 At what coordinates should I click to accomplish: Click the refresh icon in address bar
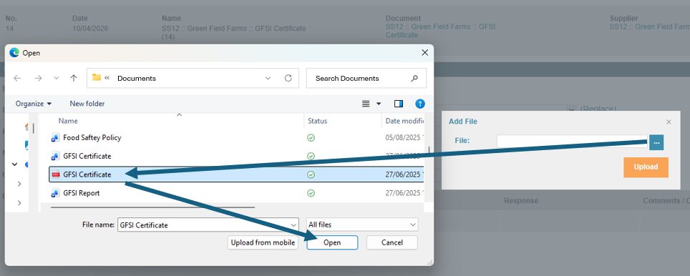(x=288, y=78)
